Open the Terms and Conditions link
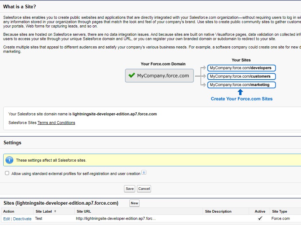This screenshot has width=301, height=226. coord(56,123)
